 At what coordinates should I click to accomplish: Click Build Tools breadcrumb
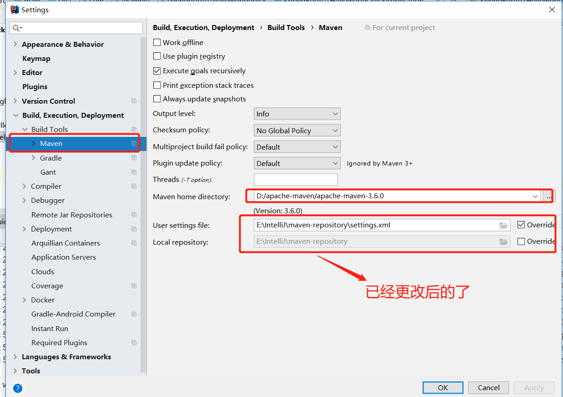(x=286, y=27)
